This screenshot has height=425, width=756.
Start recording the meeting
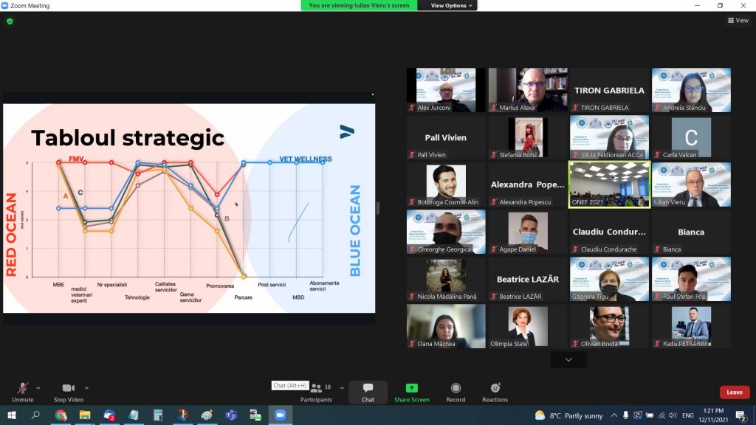click(456, 391)
